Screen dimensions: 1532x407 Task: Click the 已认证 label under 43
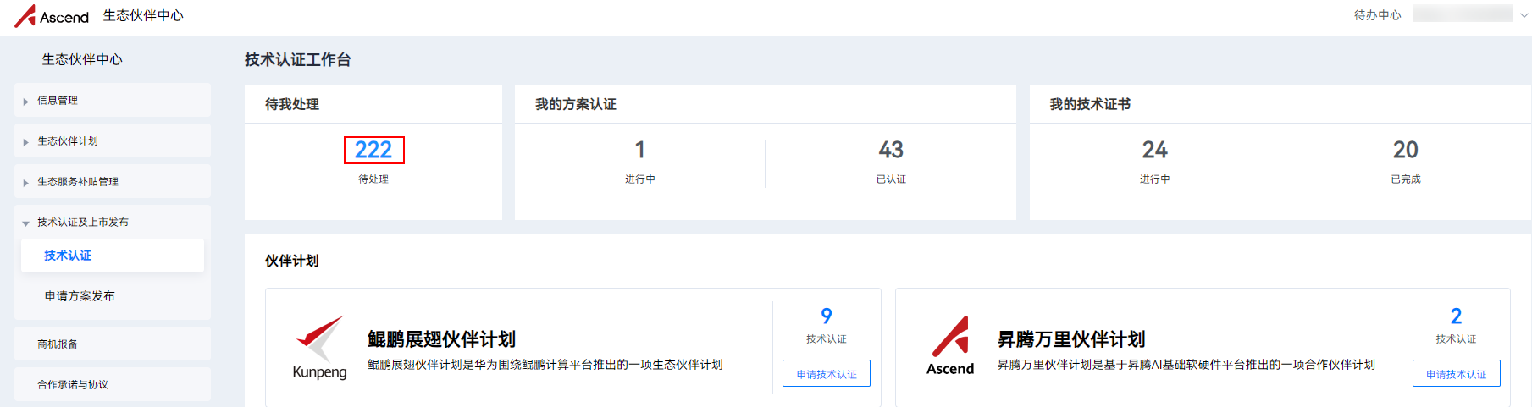coord(891,179)
